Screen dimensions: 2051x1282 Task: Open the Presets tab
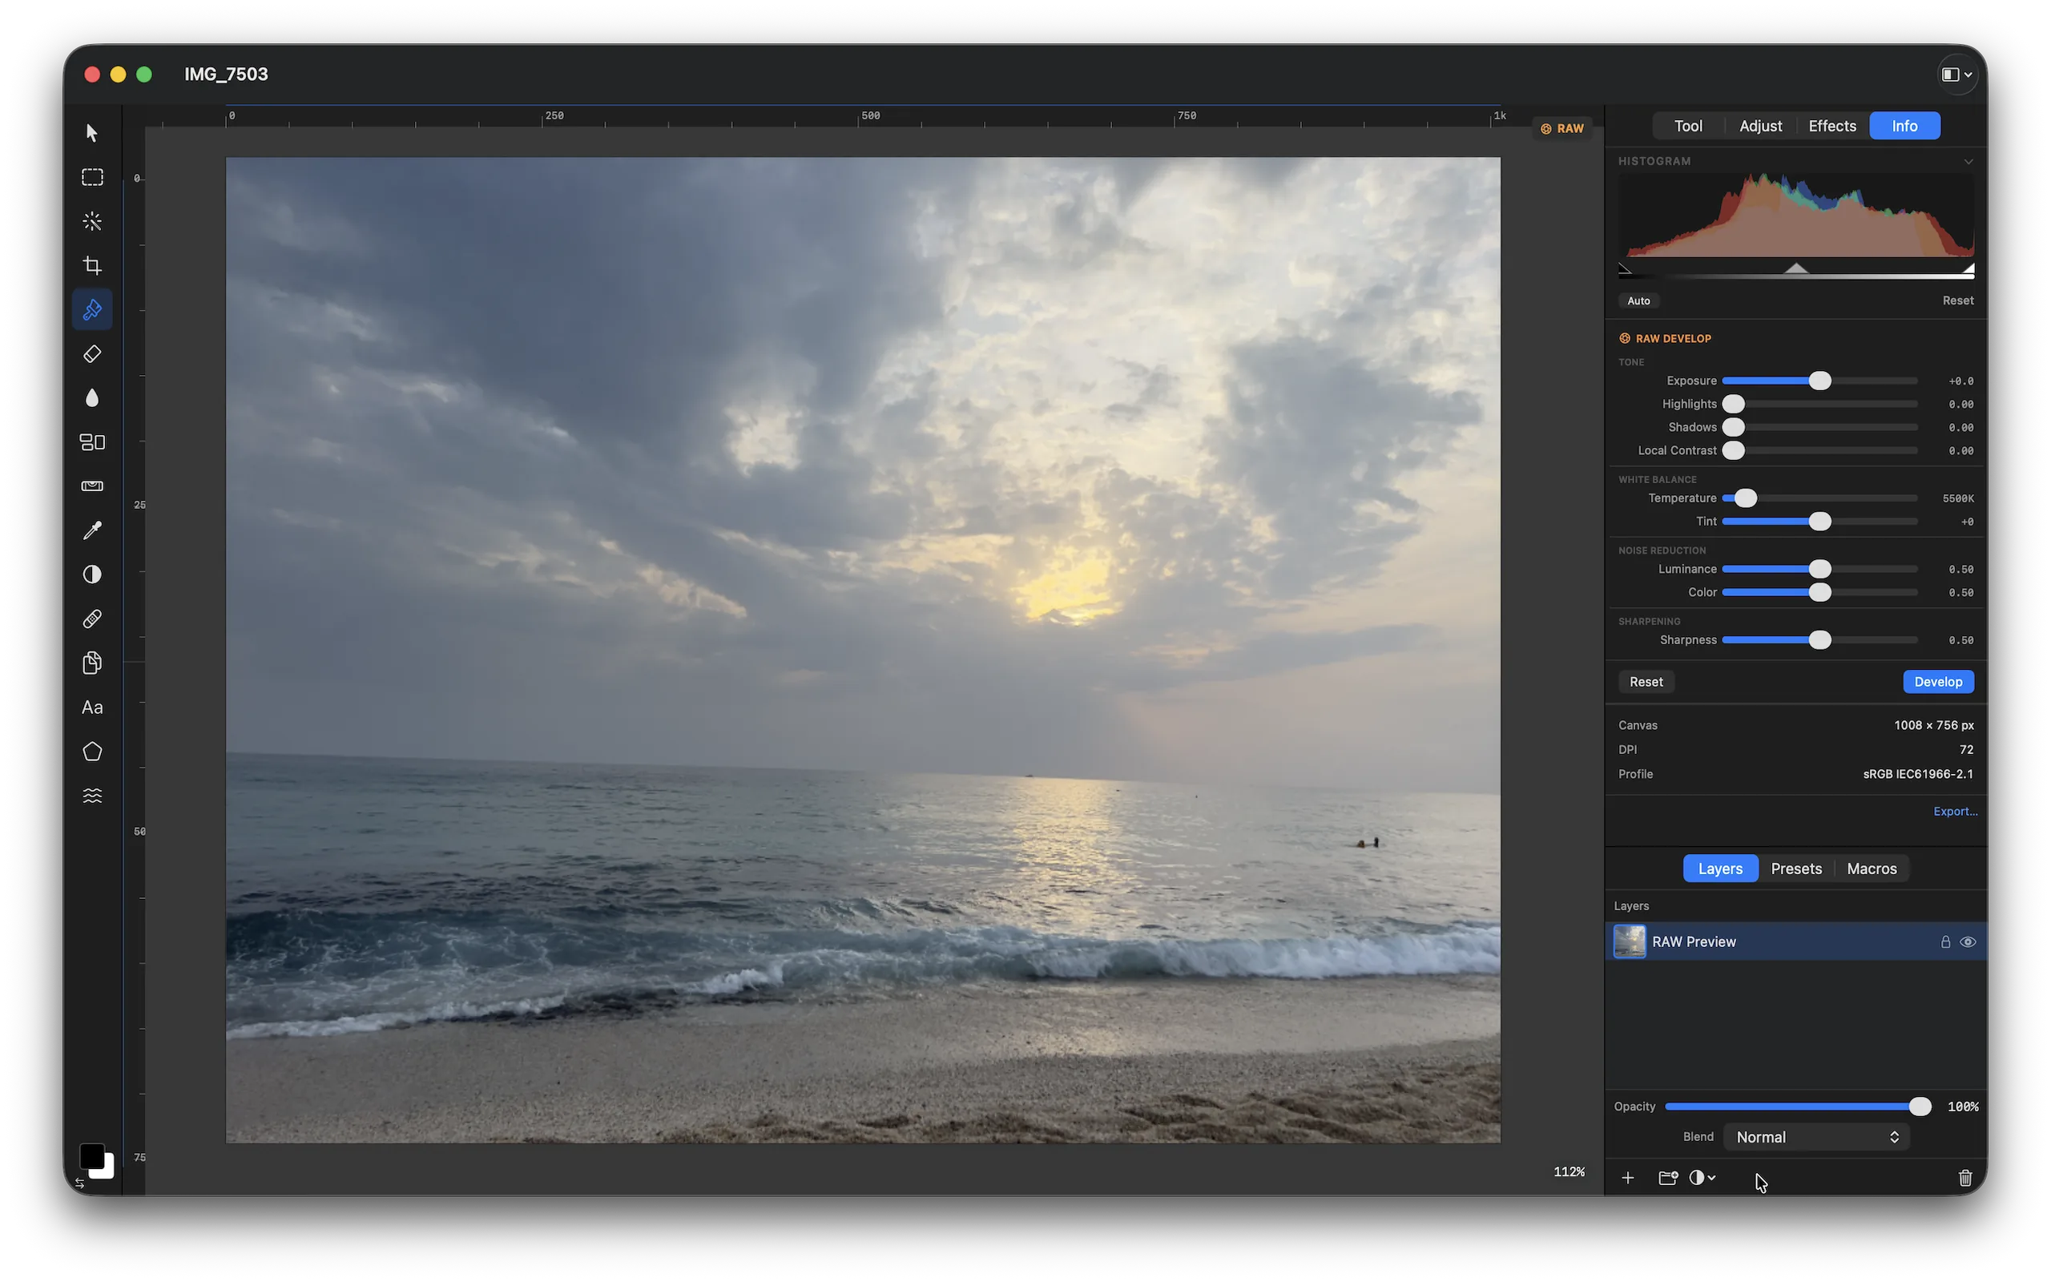[x=1795, y=869]
